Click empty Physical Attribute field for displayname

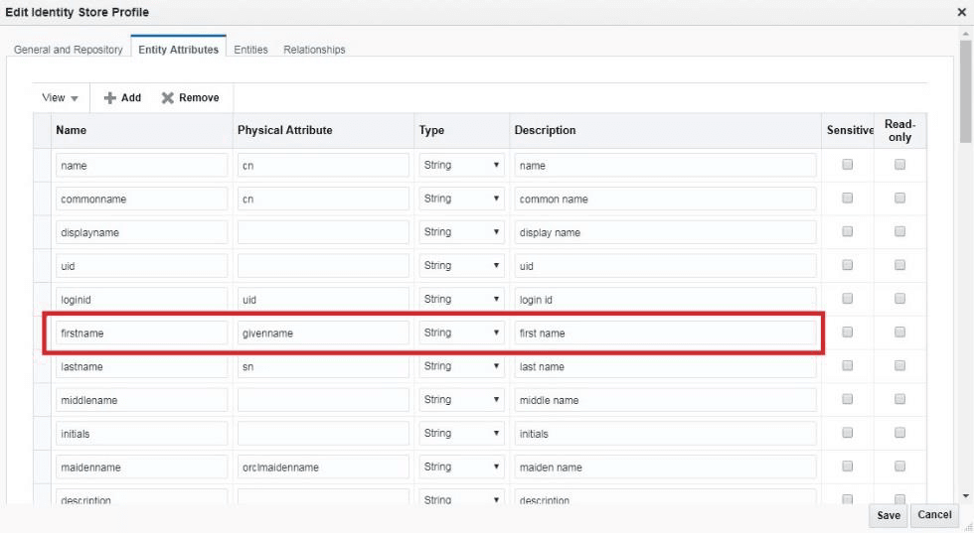(x=323, y=232)
